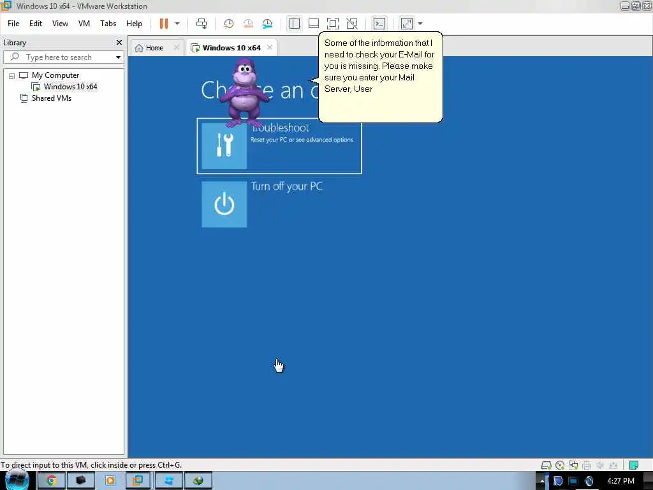Click the CD/DVD drive status bar icon

tap(560, 465)
